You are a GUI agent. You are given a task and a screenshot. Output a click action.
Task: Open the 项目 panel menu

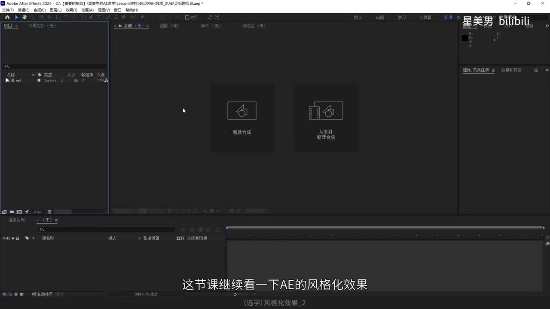[x=17, y=26]
